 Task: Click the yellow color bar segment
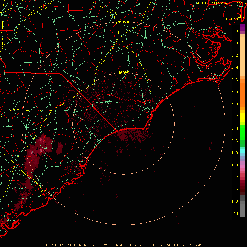[242, 117]
